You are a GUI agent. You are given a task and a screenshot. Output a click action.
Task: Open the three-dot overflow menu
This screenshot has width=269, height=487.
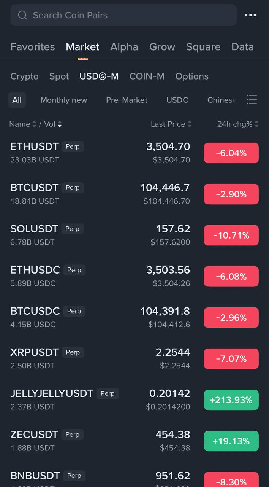tap(250, 15)
